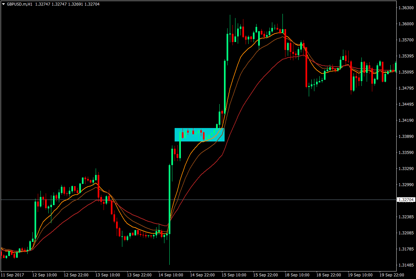Click the 19 Sep 22:00 time label

[392, 275]
